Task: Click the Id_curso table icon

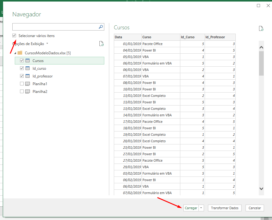Action: 28,68
